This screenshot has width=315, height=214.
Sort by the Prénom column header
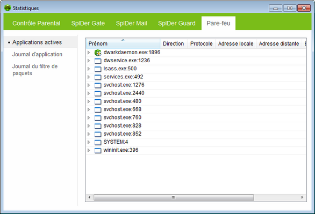[123, 43]
